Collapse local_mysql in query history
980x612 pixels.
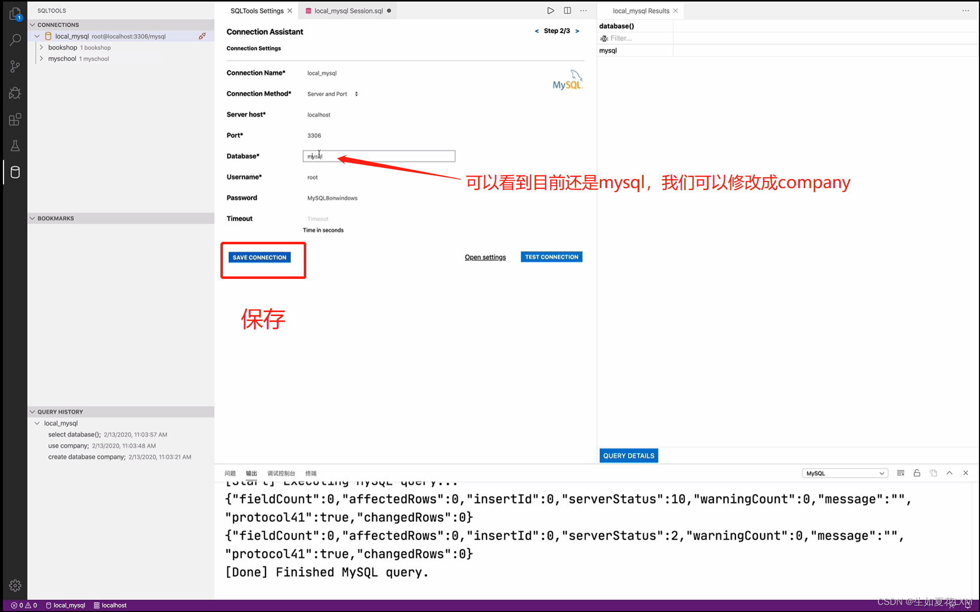point(37,423)
